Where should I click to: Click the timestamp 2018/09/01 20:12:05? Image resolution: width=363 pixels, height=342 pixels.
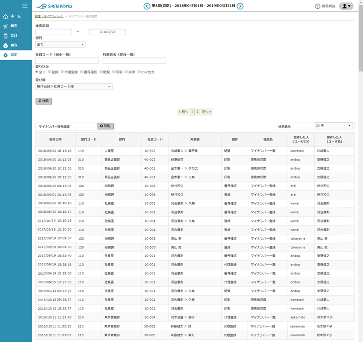54,195
